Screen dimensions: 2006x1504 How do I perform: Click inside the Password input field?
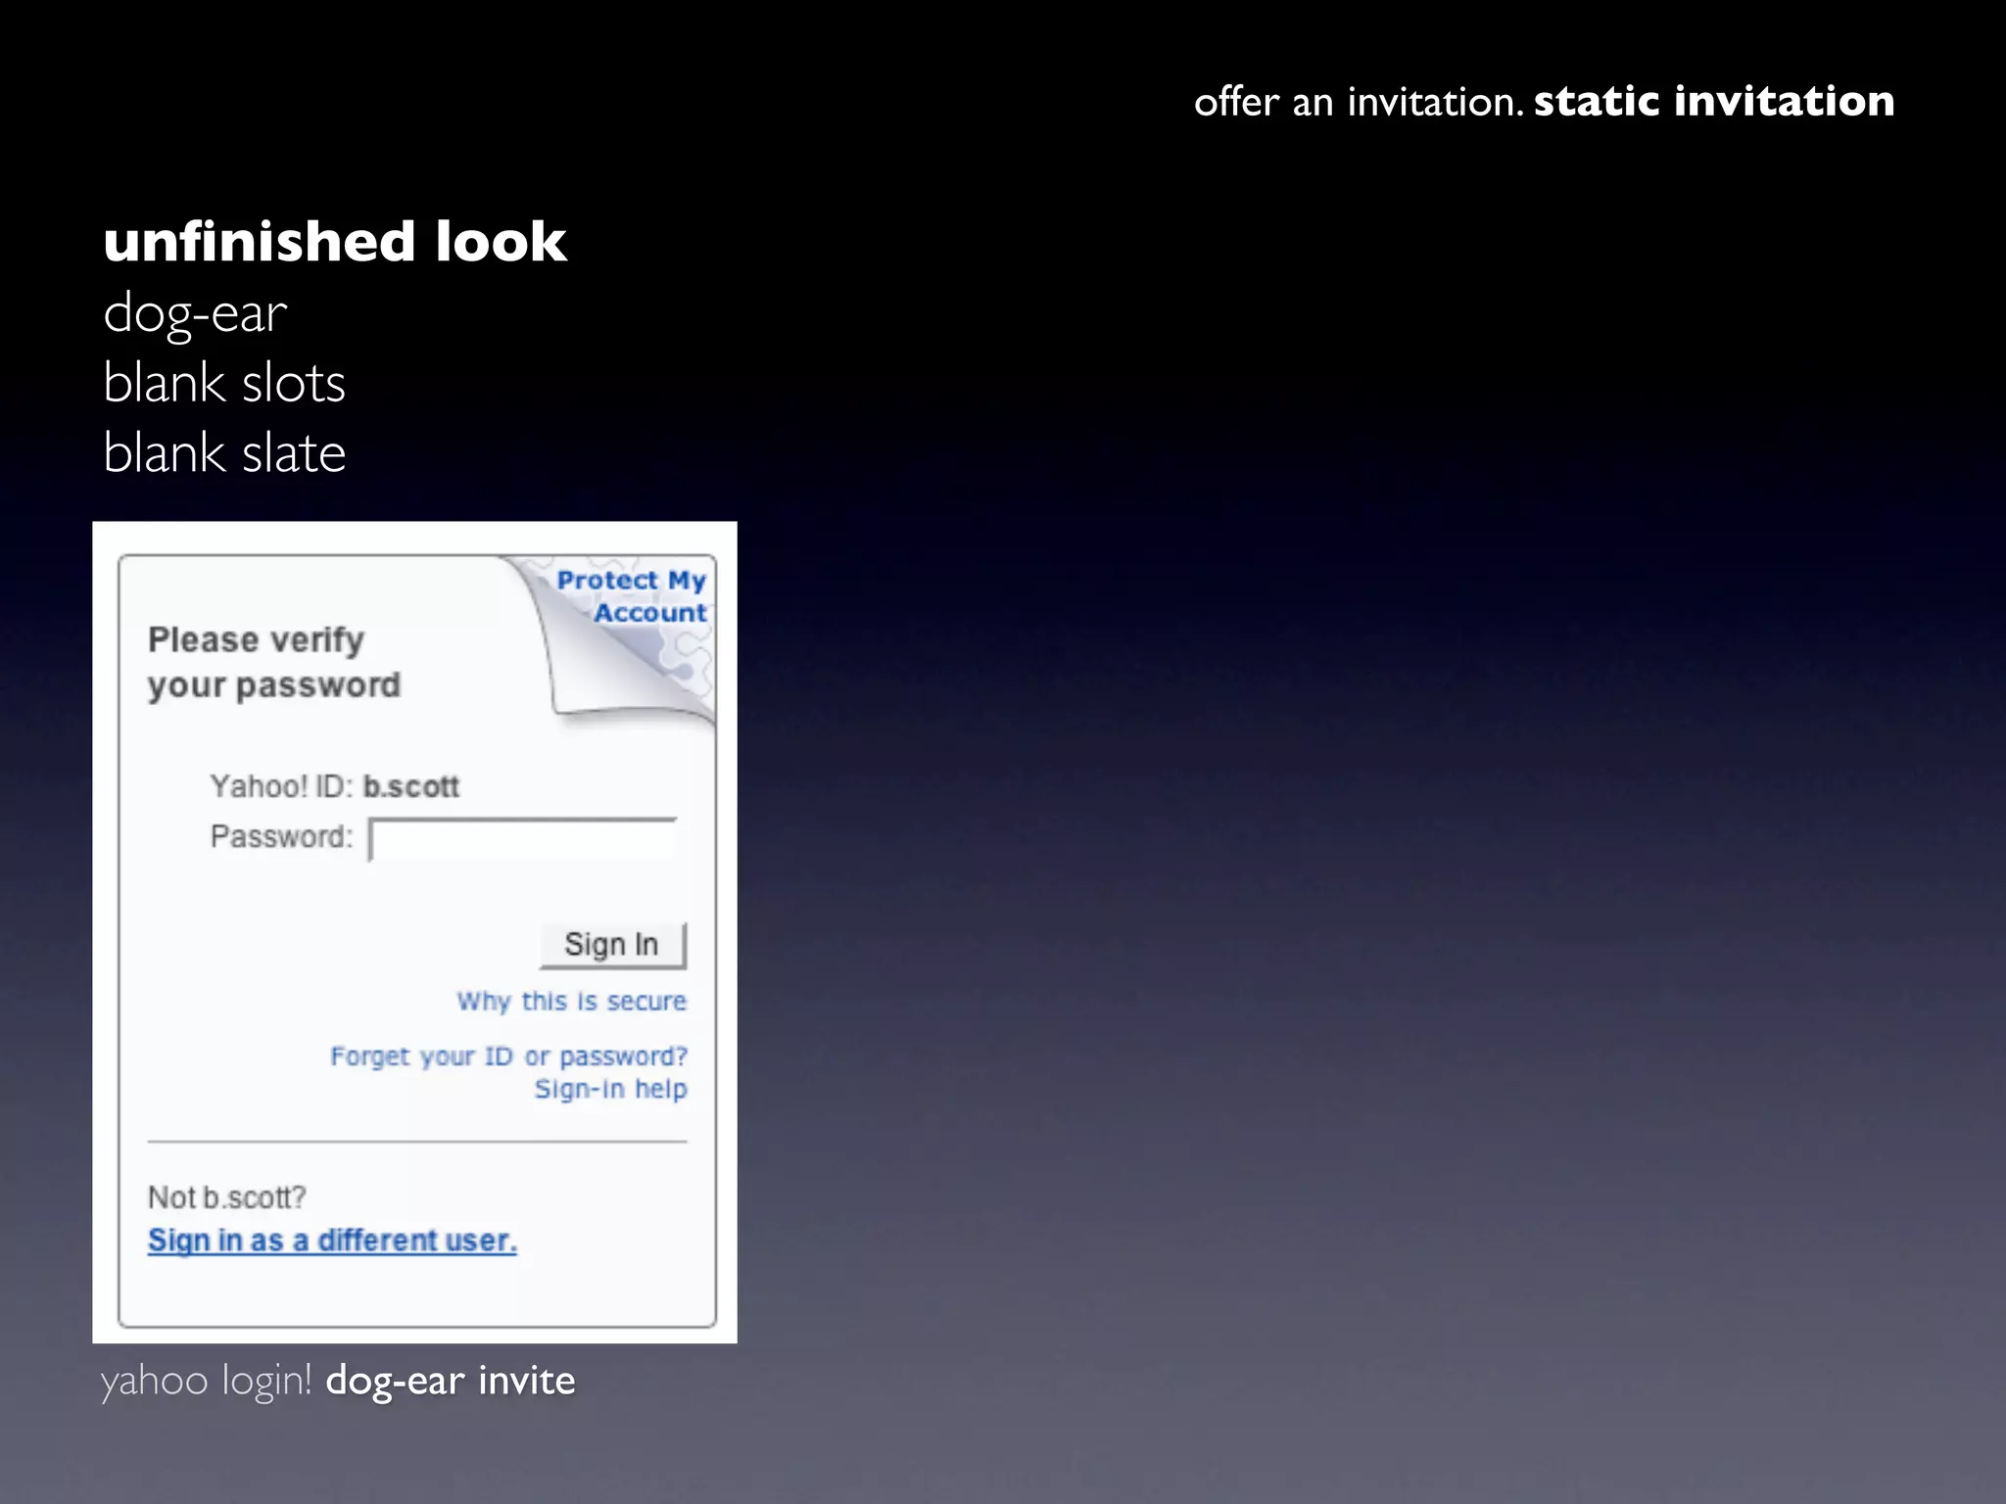click(x=523, y=839)
